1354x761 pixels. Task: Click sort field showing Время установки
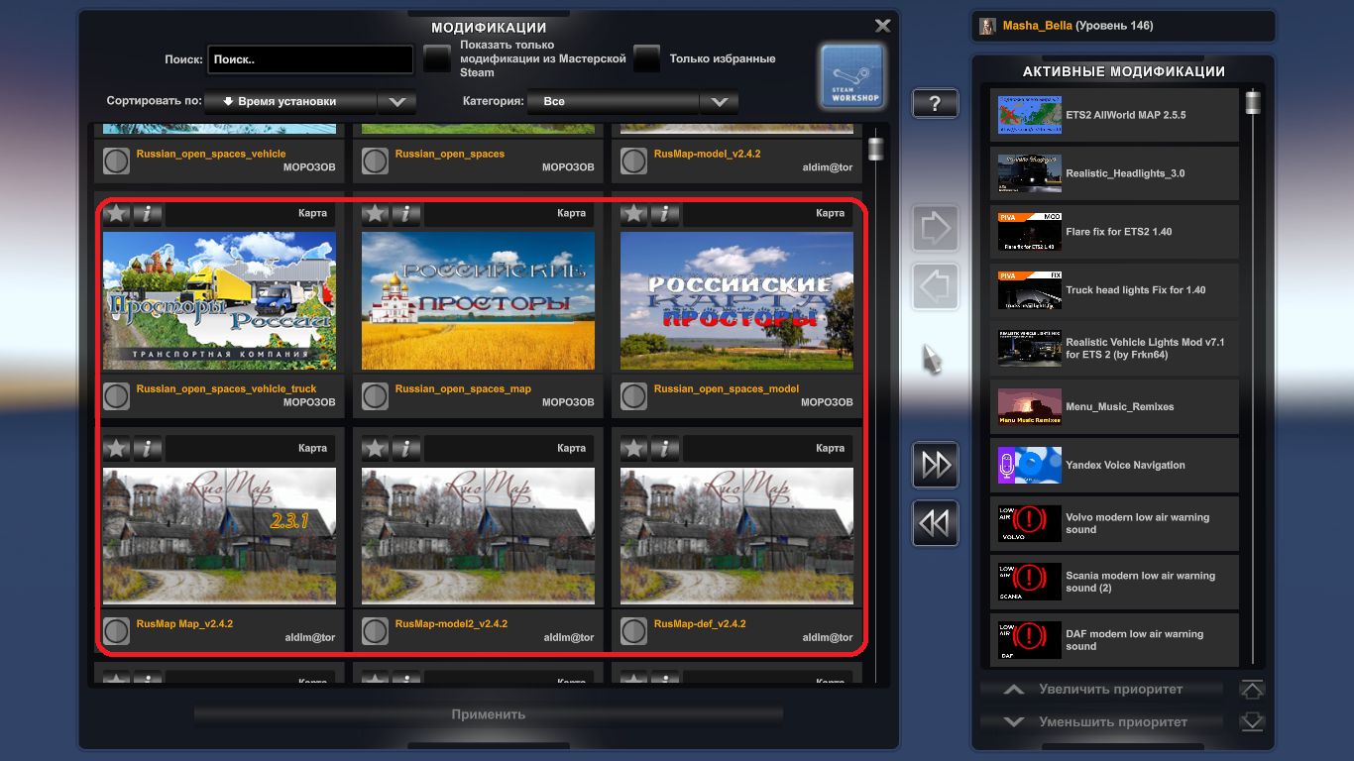pyautogui.click(x=290, y=101)
